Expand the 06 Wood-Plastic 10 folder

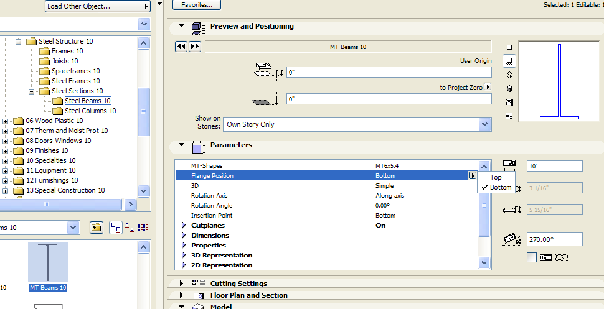(x=6, y=121)
